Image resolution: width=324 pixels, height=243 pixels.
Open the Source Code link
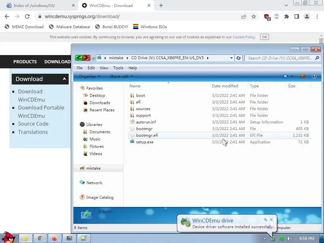(x=33, y=124)
